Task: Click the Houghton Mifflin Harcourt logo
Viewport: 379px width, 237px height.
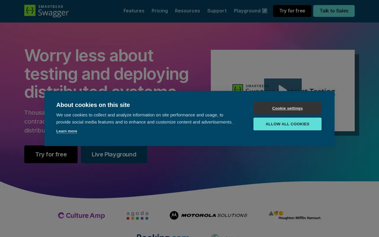Action: (x=295, y=215)
